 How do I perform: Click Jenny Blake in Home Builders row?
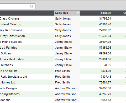pos(63,42)
